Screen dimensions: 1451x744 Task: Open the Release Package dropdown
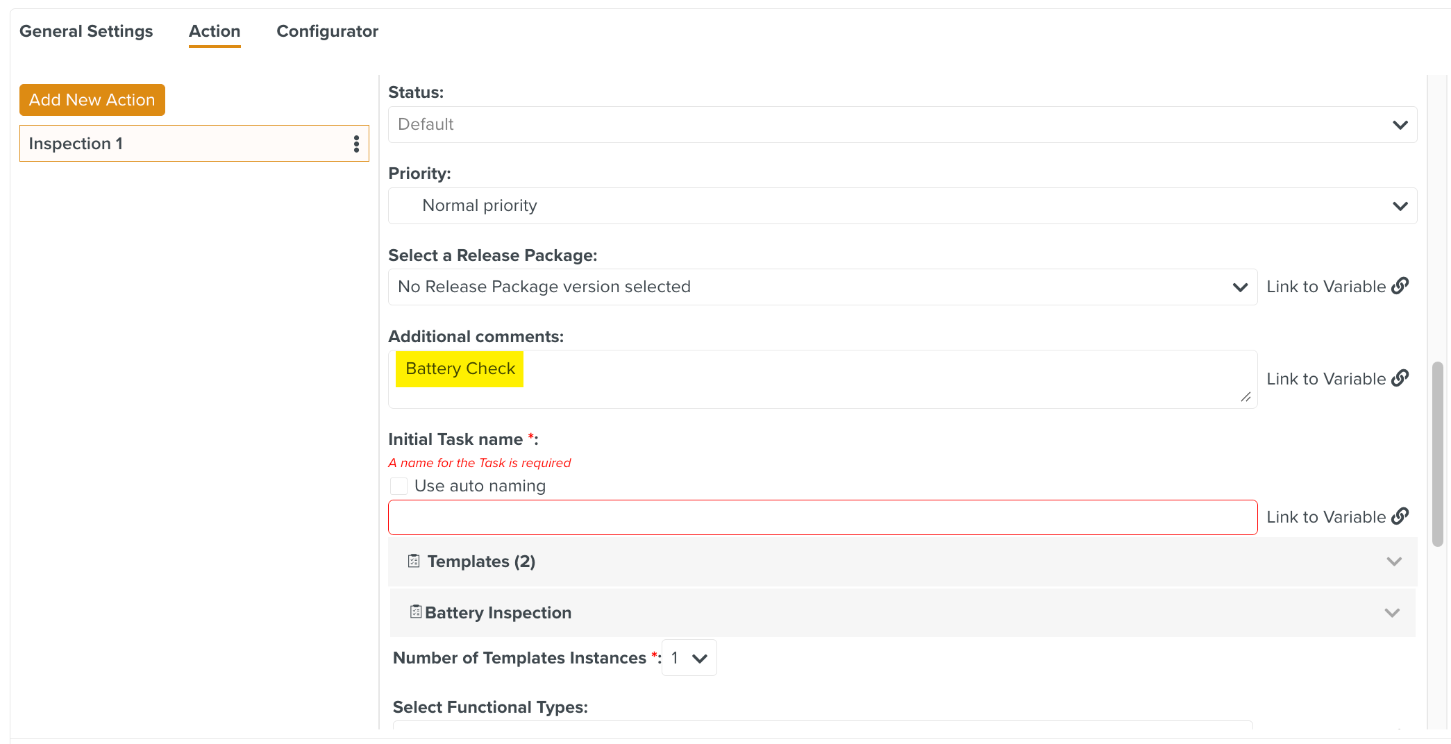click(x=822, y=287)
